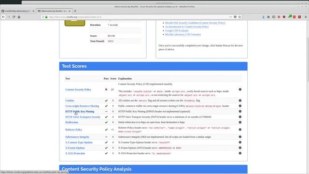Reload the current page
This screenshot has width=309, height=174.
click(14, 17)
